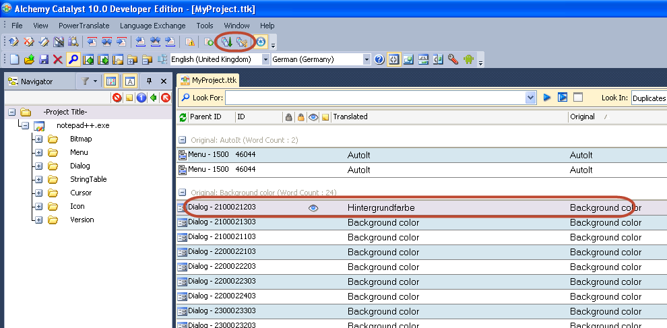Image resolution: width=667 pixels, height=328 pixels.
Task: Pin the Navigator panel
Action: coord(150,81)
